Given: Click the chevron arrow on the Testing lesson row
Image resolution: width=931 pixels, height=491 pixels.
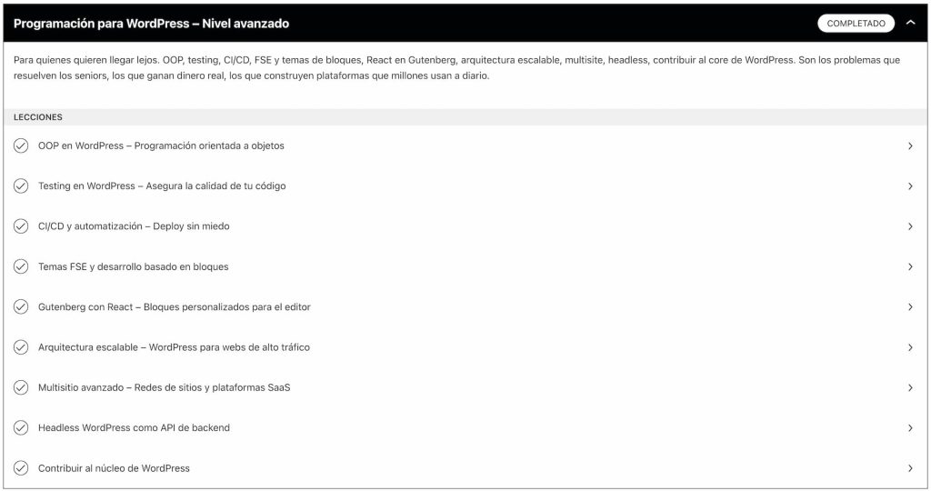Looking at the screenshot, I should click(x=910, y=186).
